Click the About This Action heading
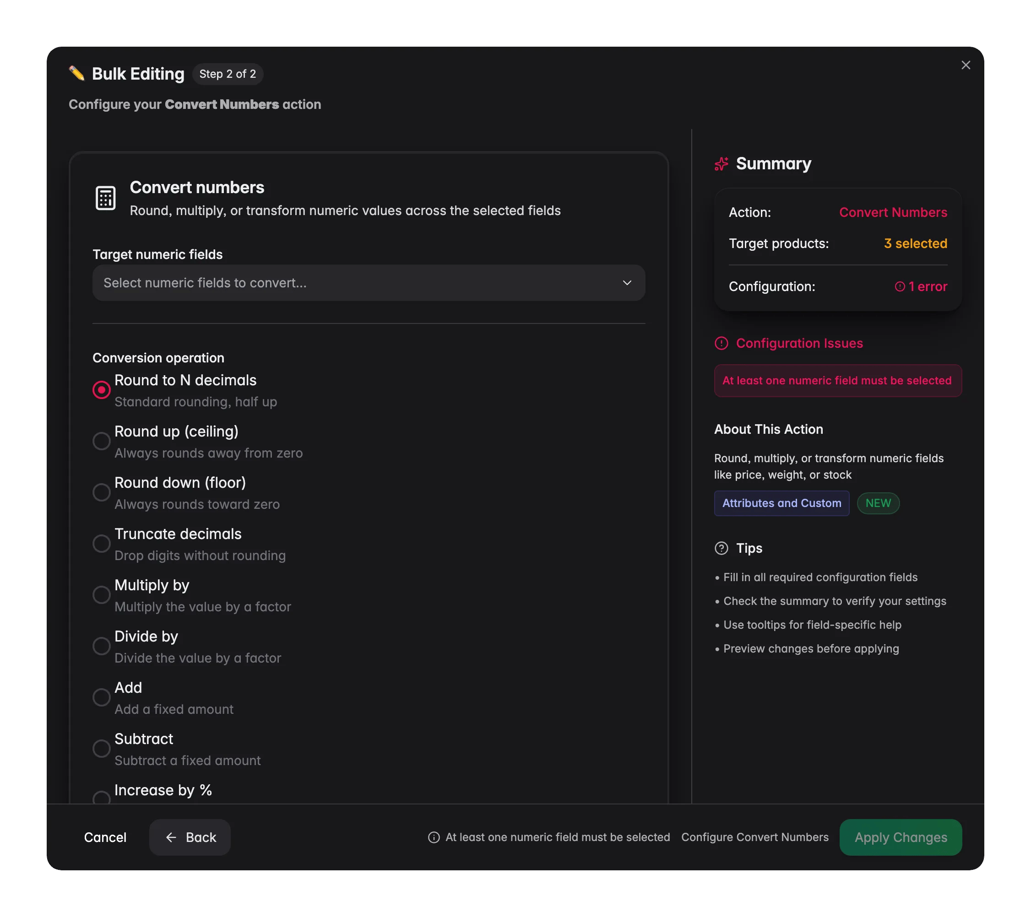 pos(768,430)
